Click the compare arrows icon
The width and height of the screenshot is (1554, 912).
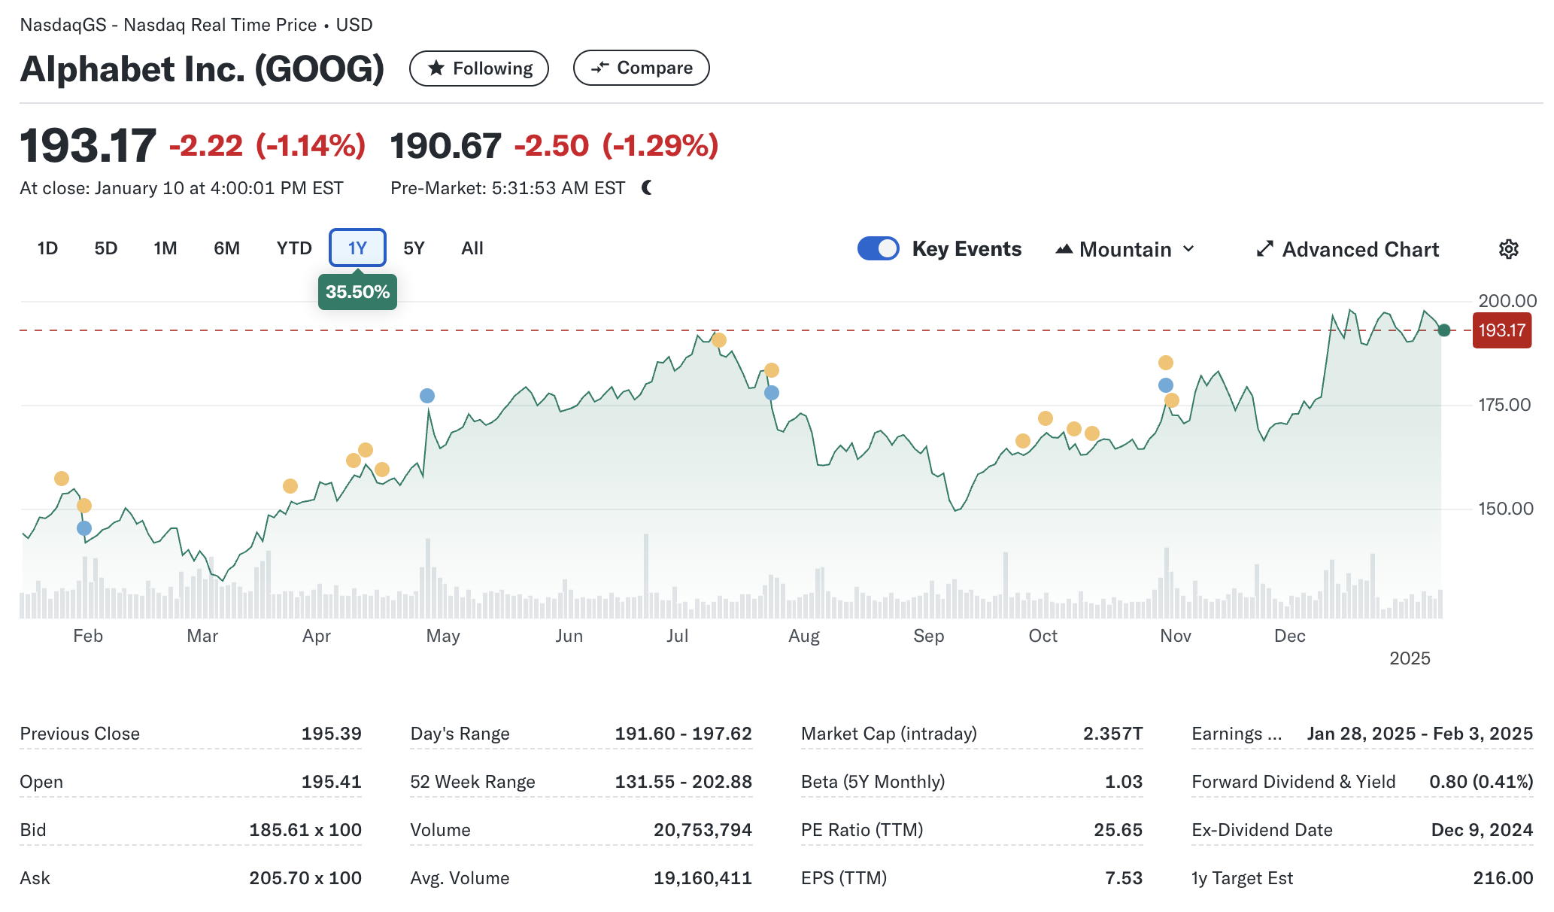click(599, 68)
